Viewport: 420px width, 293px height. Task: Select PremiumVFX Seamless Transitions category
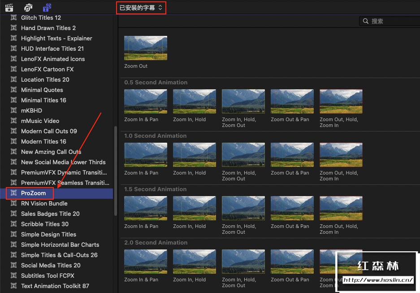point(56,183)
